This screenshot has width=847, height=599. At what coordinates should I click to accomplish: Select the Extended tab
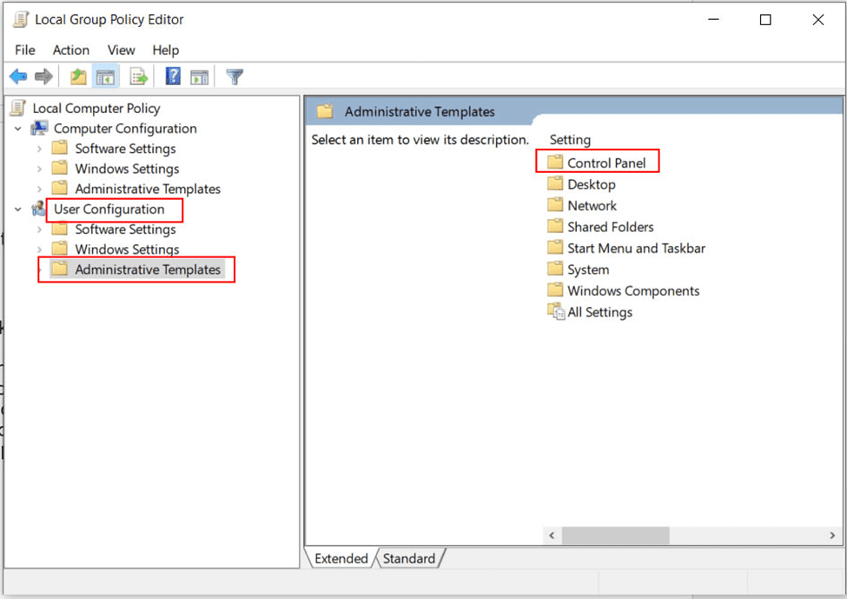click(x=341, y=558)
